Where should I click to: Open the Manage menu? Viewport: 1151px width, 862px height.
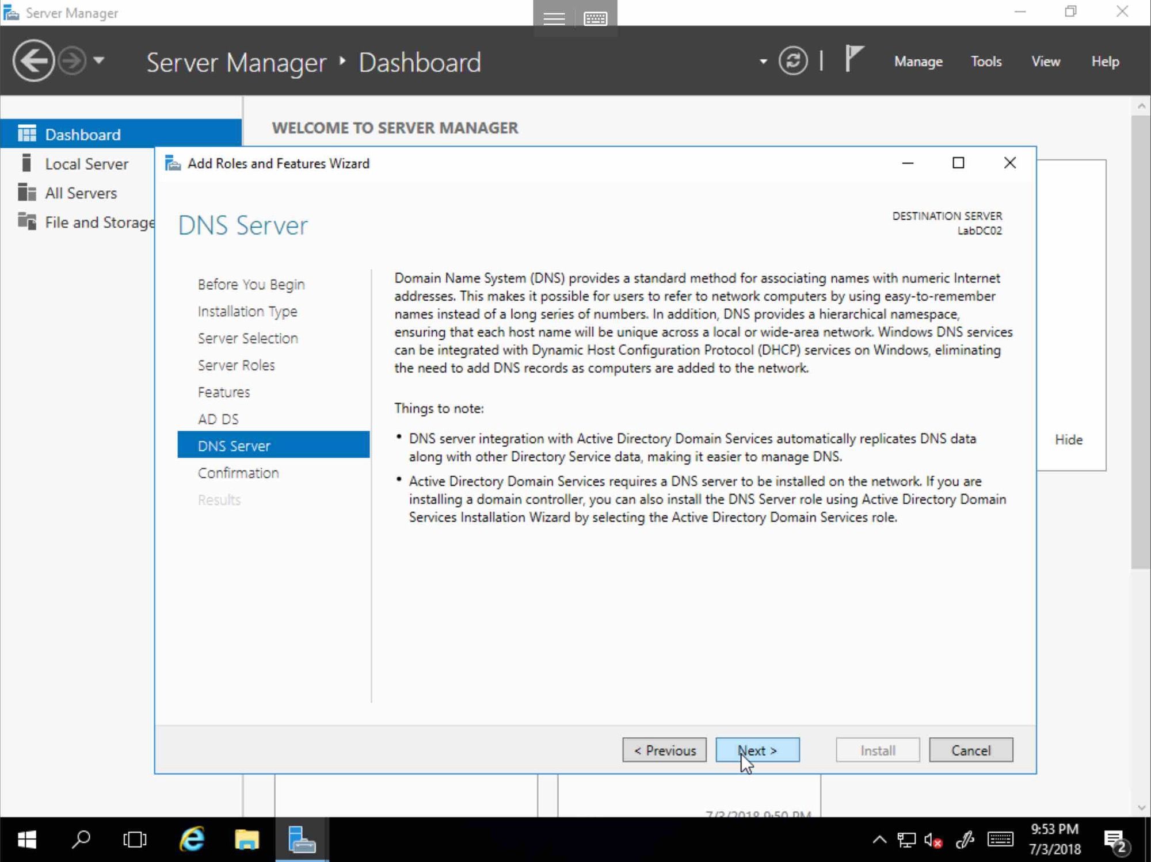[x=918, y=62]
